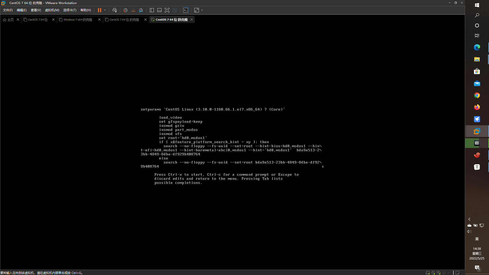Click the 'insmod xfs' line in the console
The image size is (489, 275).
tap(170, 134)
